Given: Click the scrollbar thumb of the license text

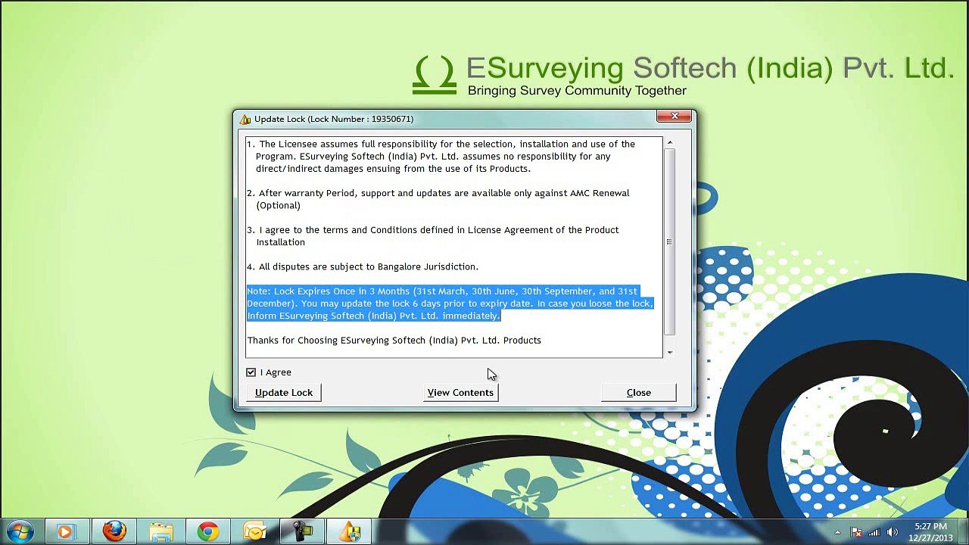Looking at the screenshot, I should point(669,241).
